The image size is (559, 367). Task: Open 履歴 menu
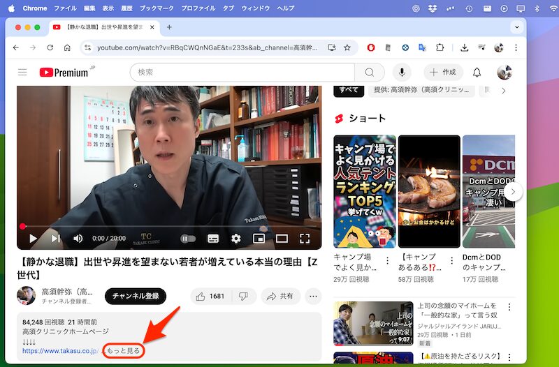[126, 8]
